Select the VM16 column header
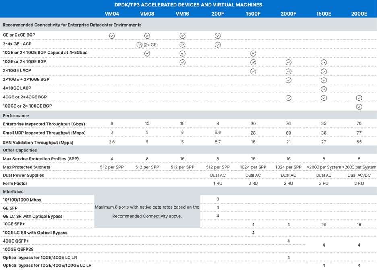 pyautogui.click(x=182, y=14)
